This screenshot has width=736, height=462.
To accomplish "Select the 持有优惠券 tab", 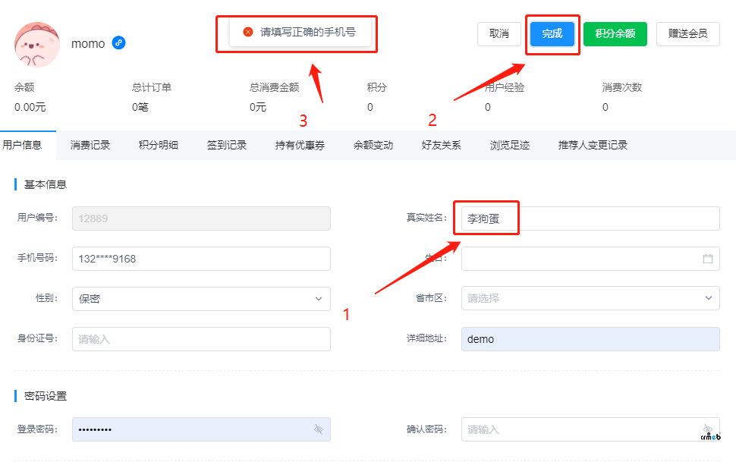I will [300, 145].
